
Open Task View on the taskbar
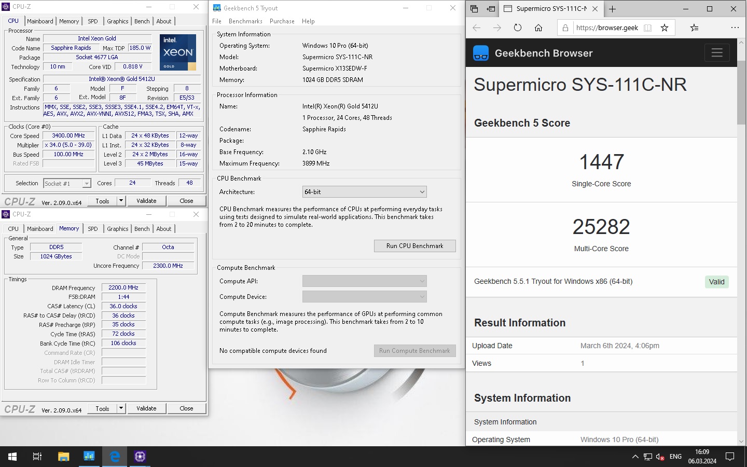tap(37, 457)
